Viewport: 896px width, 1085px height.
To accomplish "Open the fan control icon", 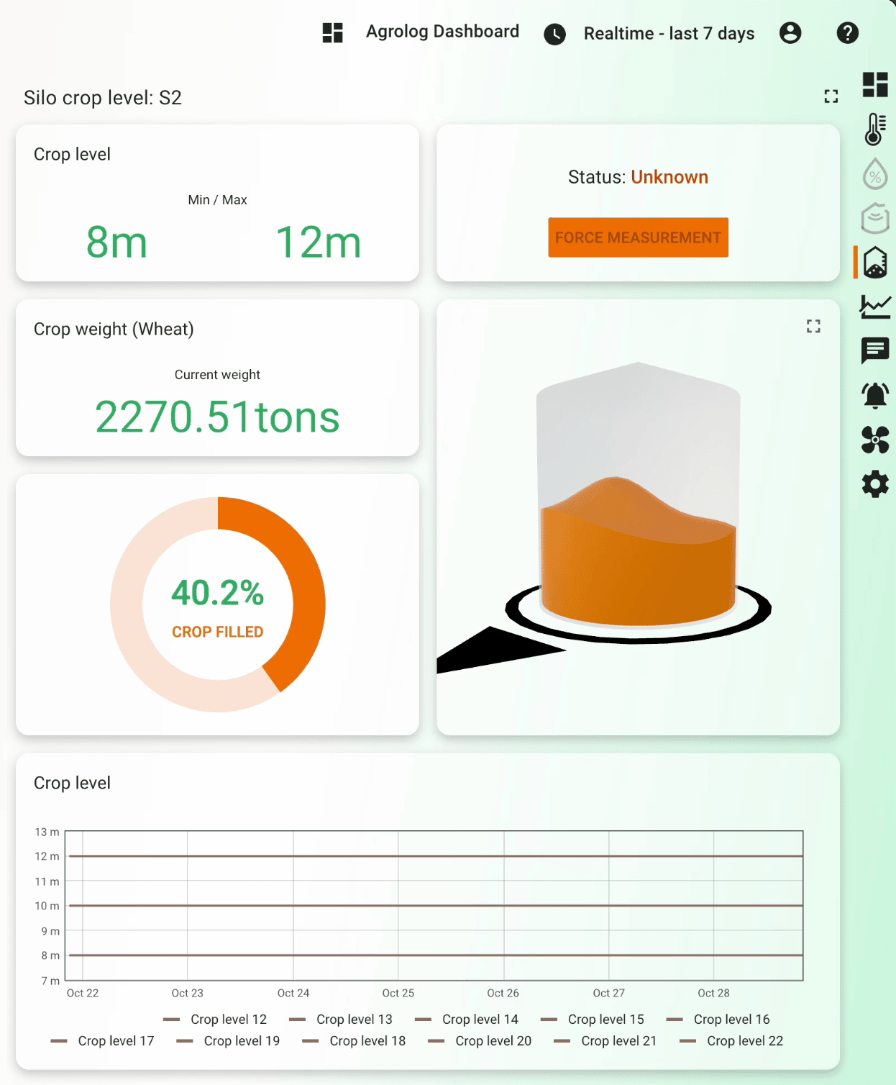I will coord(874,440).
